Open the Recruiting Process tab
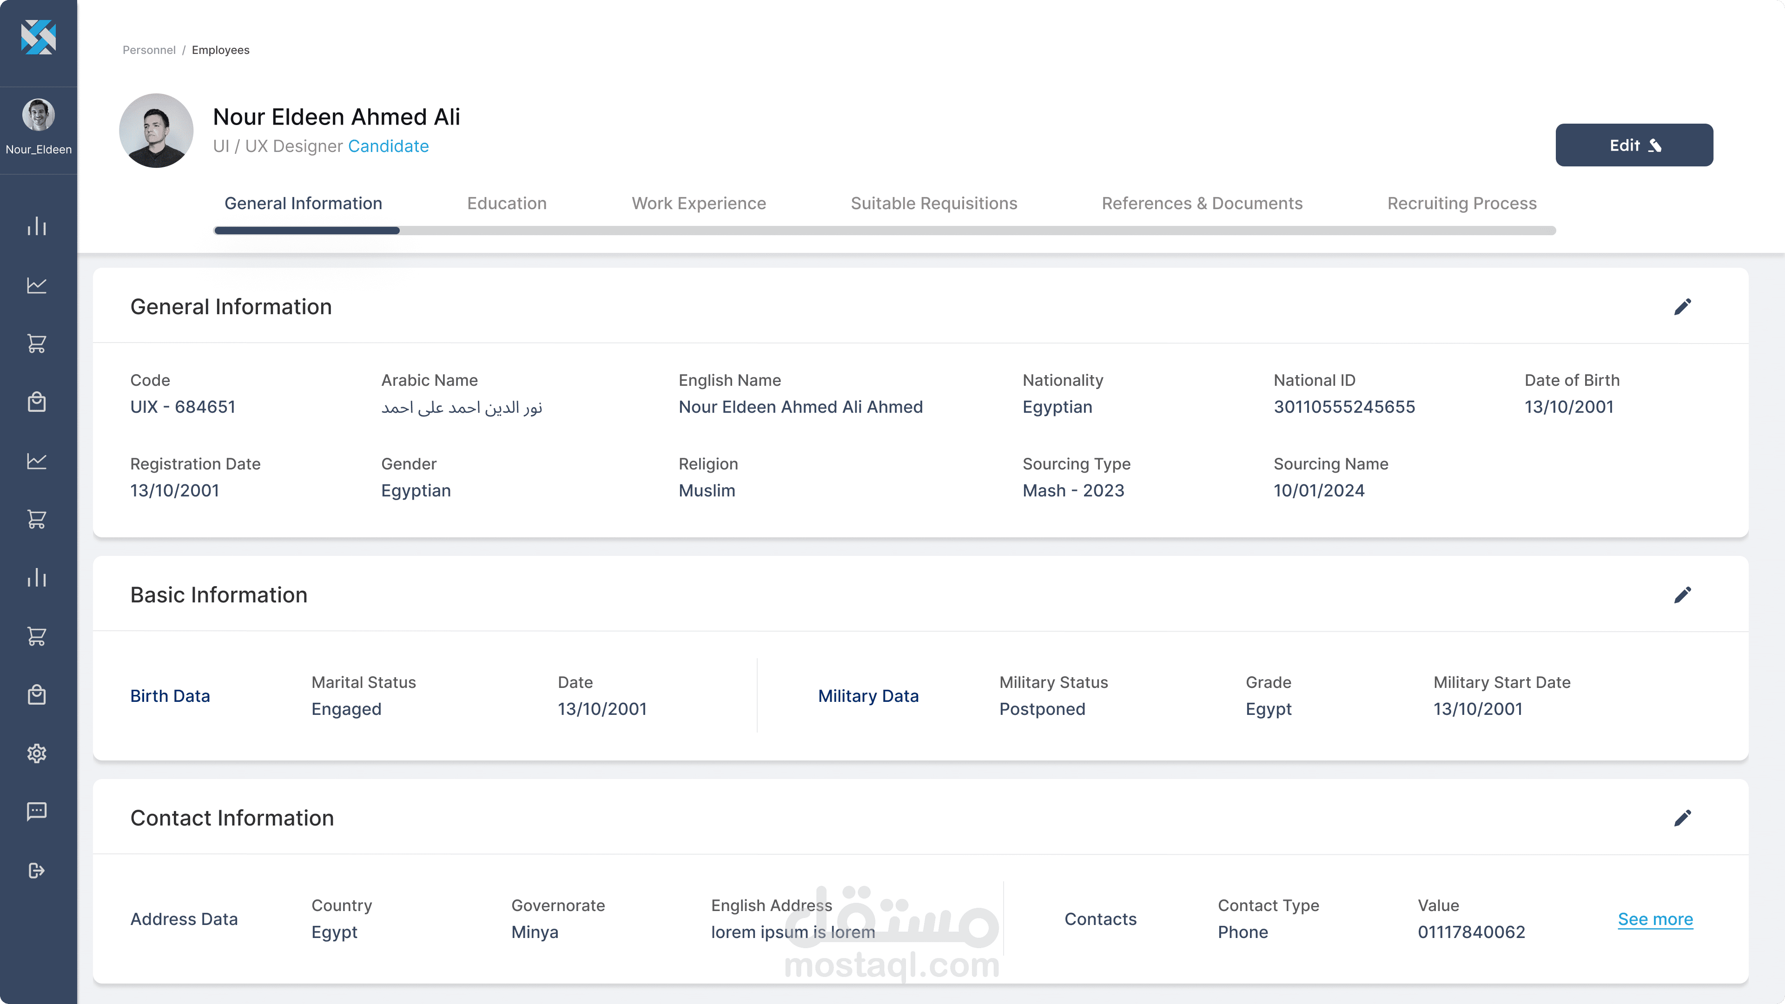Screen dimensions: 1785x1004 1461,203
